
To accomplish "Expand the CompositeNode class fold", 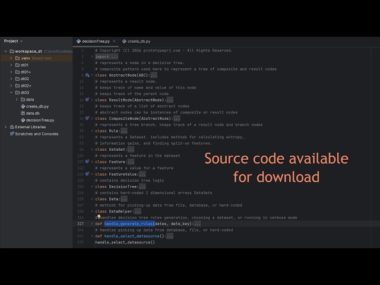I will tap(92, 119).
